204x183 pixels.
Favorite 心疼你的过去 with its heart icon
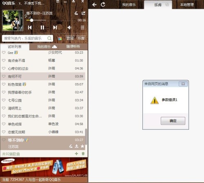coord(4,68)
